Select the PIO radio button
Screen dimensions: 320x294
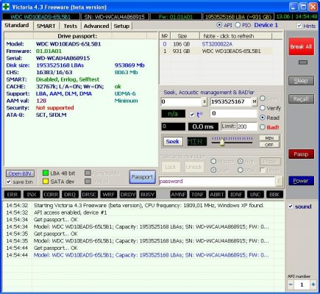[238, 25]
